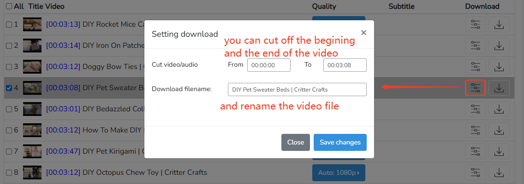Viewport: 524px width, 184px height.
Task: Click the Close button in dialog
Action: click(x=295, y=142)
